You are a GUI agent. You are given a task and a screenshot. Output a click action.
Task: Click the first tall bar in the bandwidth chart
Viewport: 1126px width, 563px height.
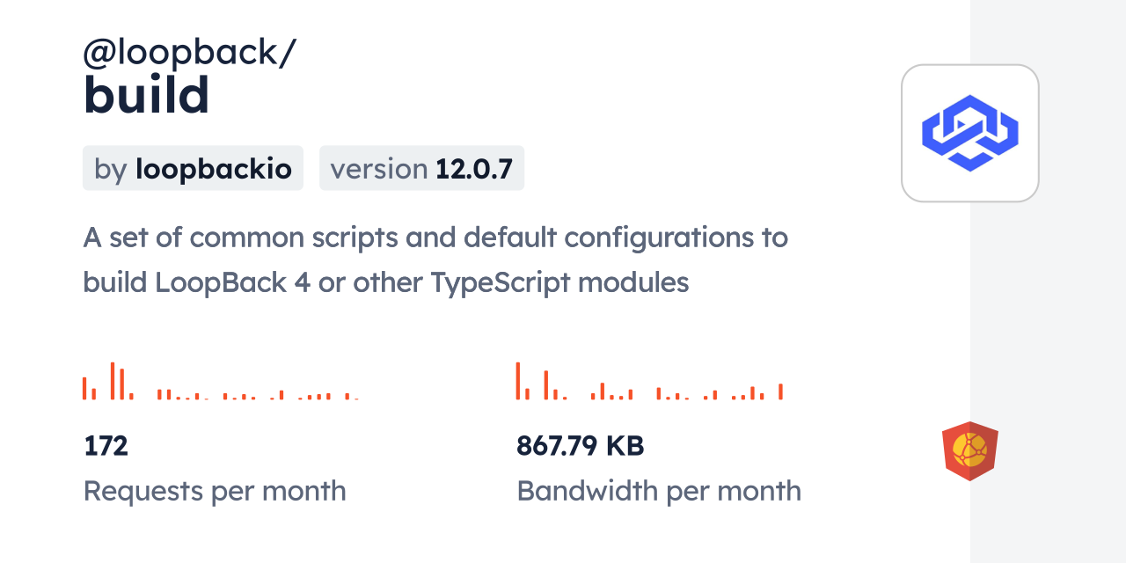518,381
